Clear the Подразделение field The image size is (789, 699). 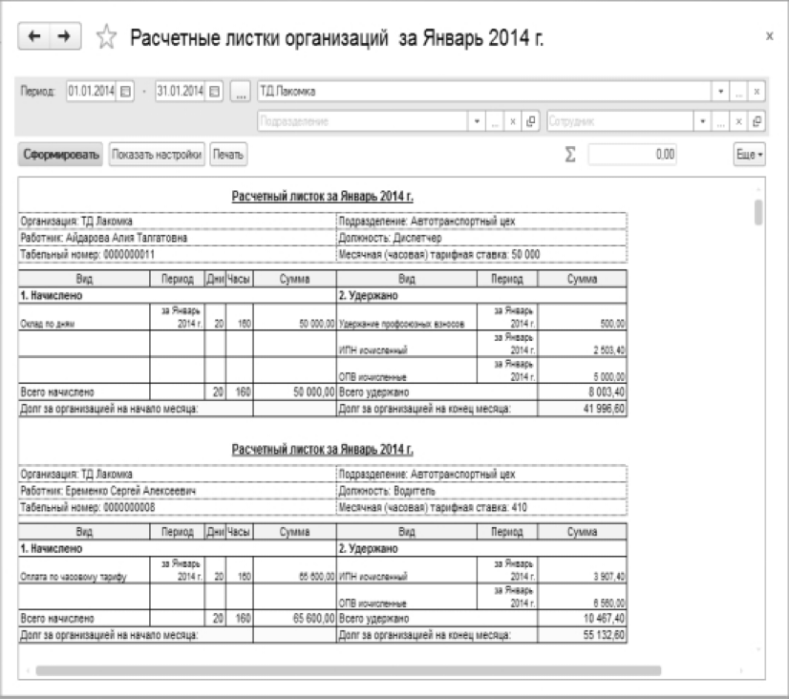click(513, 121)
